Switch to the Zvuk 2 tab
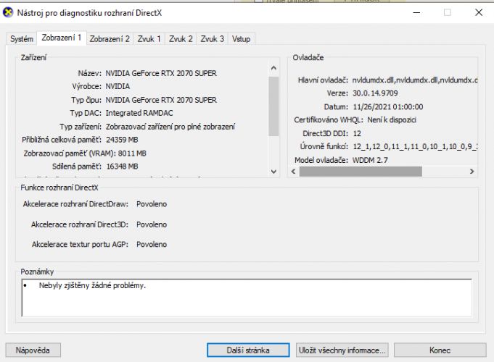This screenshot has width=494, height=362. point(181,39)
